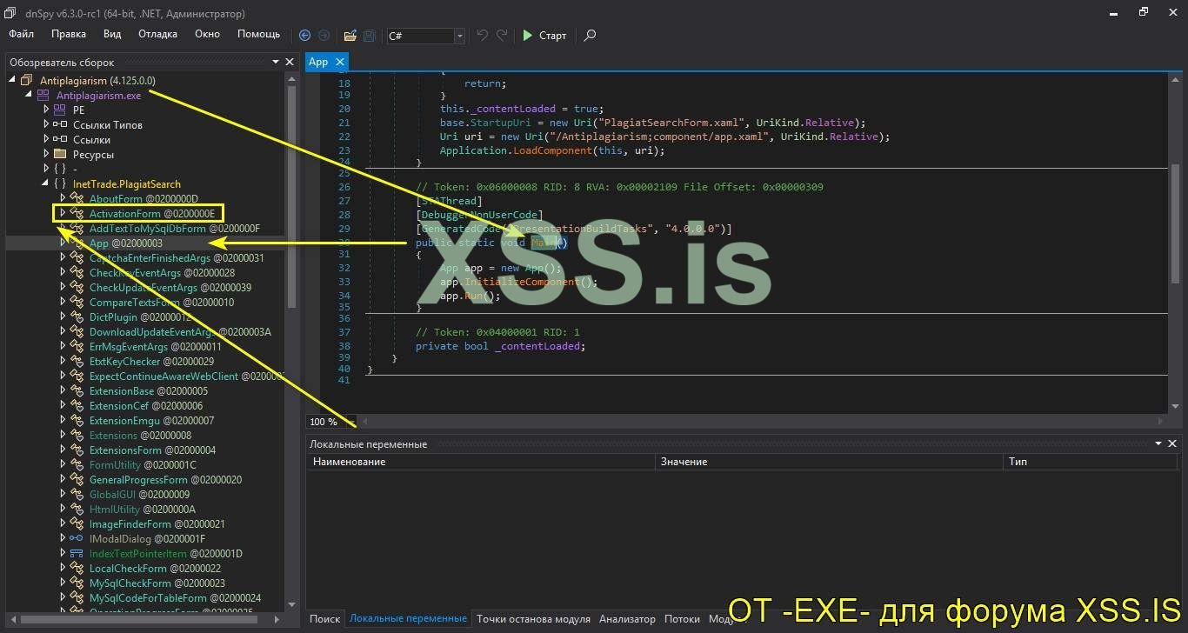Click the Ссылки references icon
This screenshot has height=633, width=1188.
click(60, 140)
